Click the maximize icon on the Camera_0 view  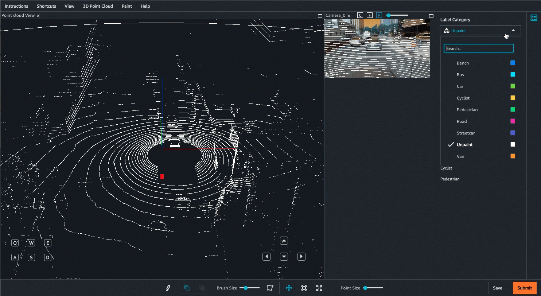431,15
